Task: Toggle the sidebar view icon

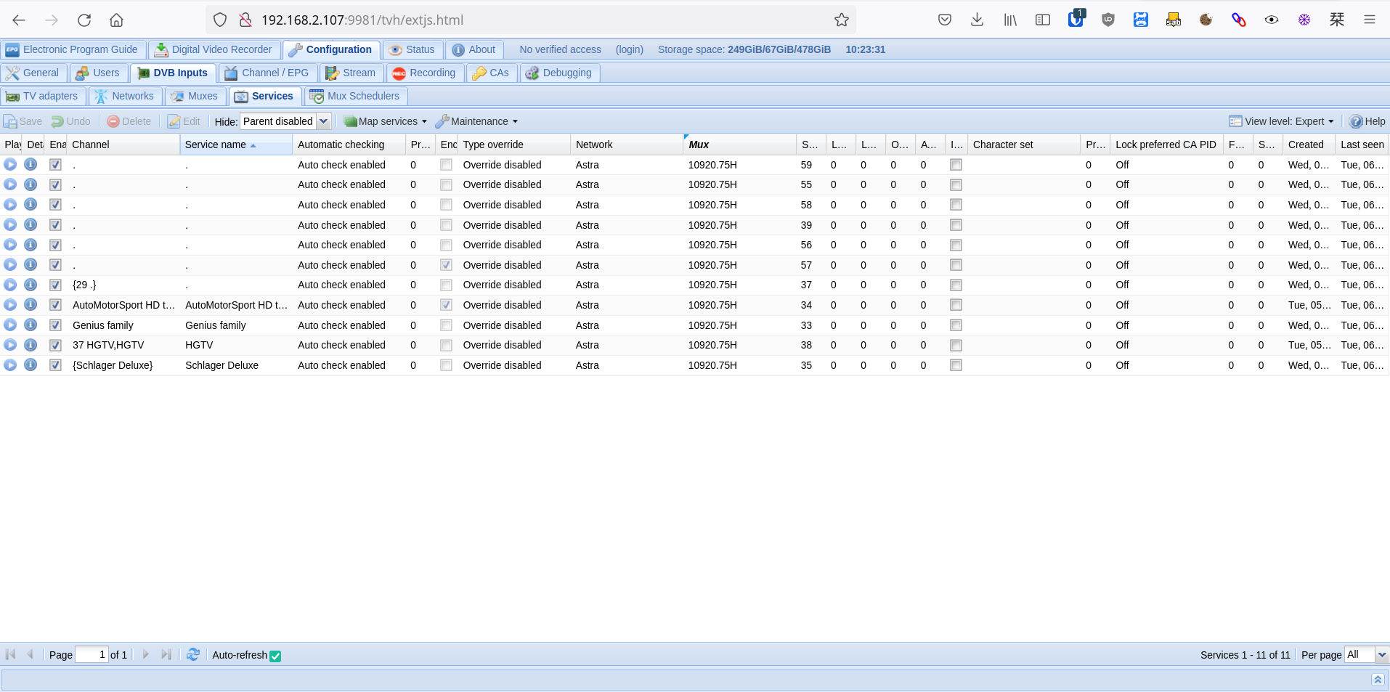Action: [x=1043, y=20]
